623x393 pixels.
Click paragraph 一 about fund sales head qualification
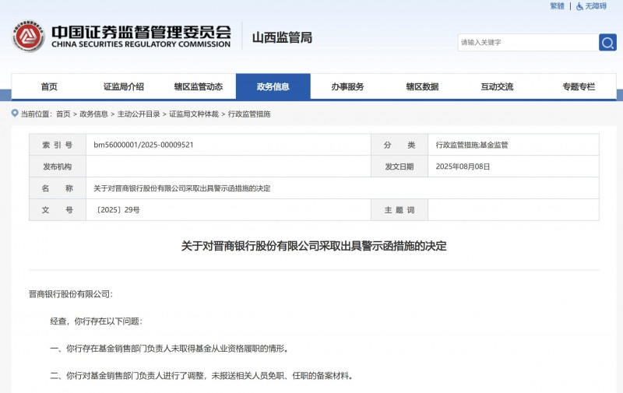[169, 349]
